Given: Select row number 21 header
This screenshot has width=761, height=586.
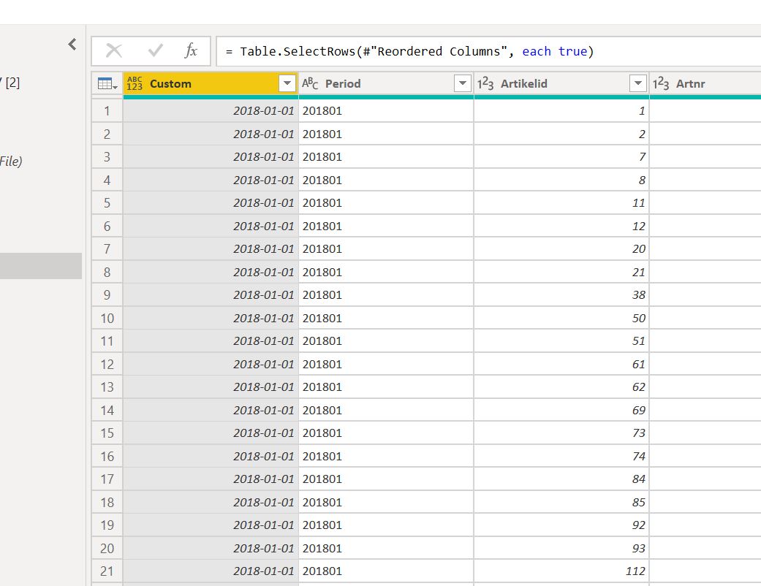Looking at the screenshot, I should (107, 571).
